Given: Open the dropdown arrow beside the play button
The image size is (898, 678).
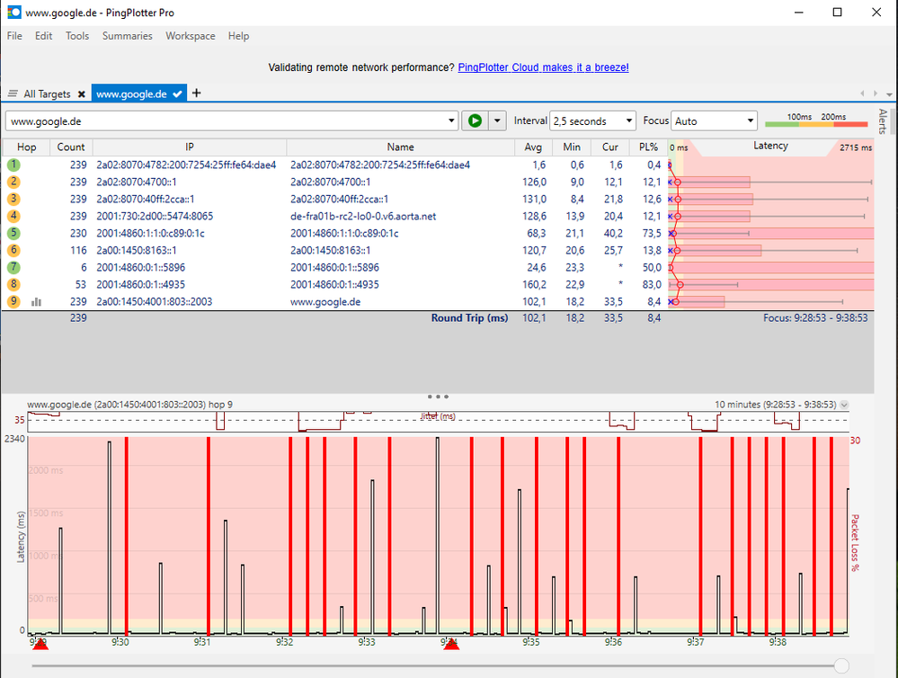Looking at the screenshot, I should 497,120.
